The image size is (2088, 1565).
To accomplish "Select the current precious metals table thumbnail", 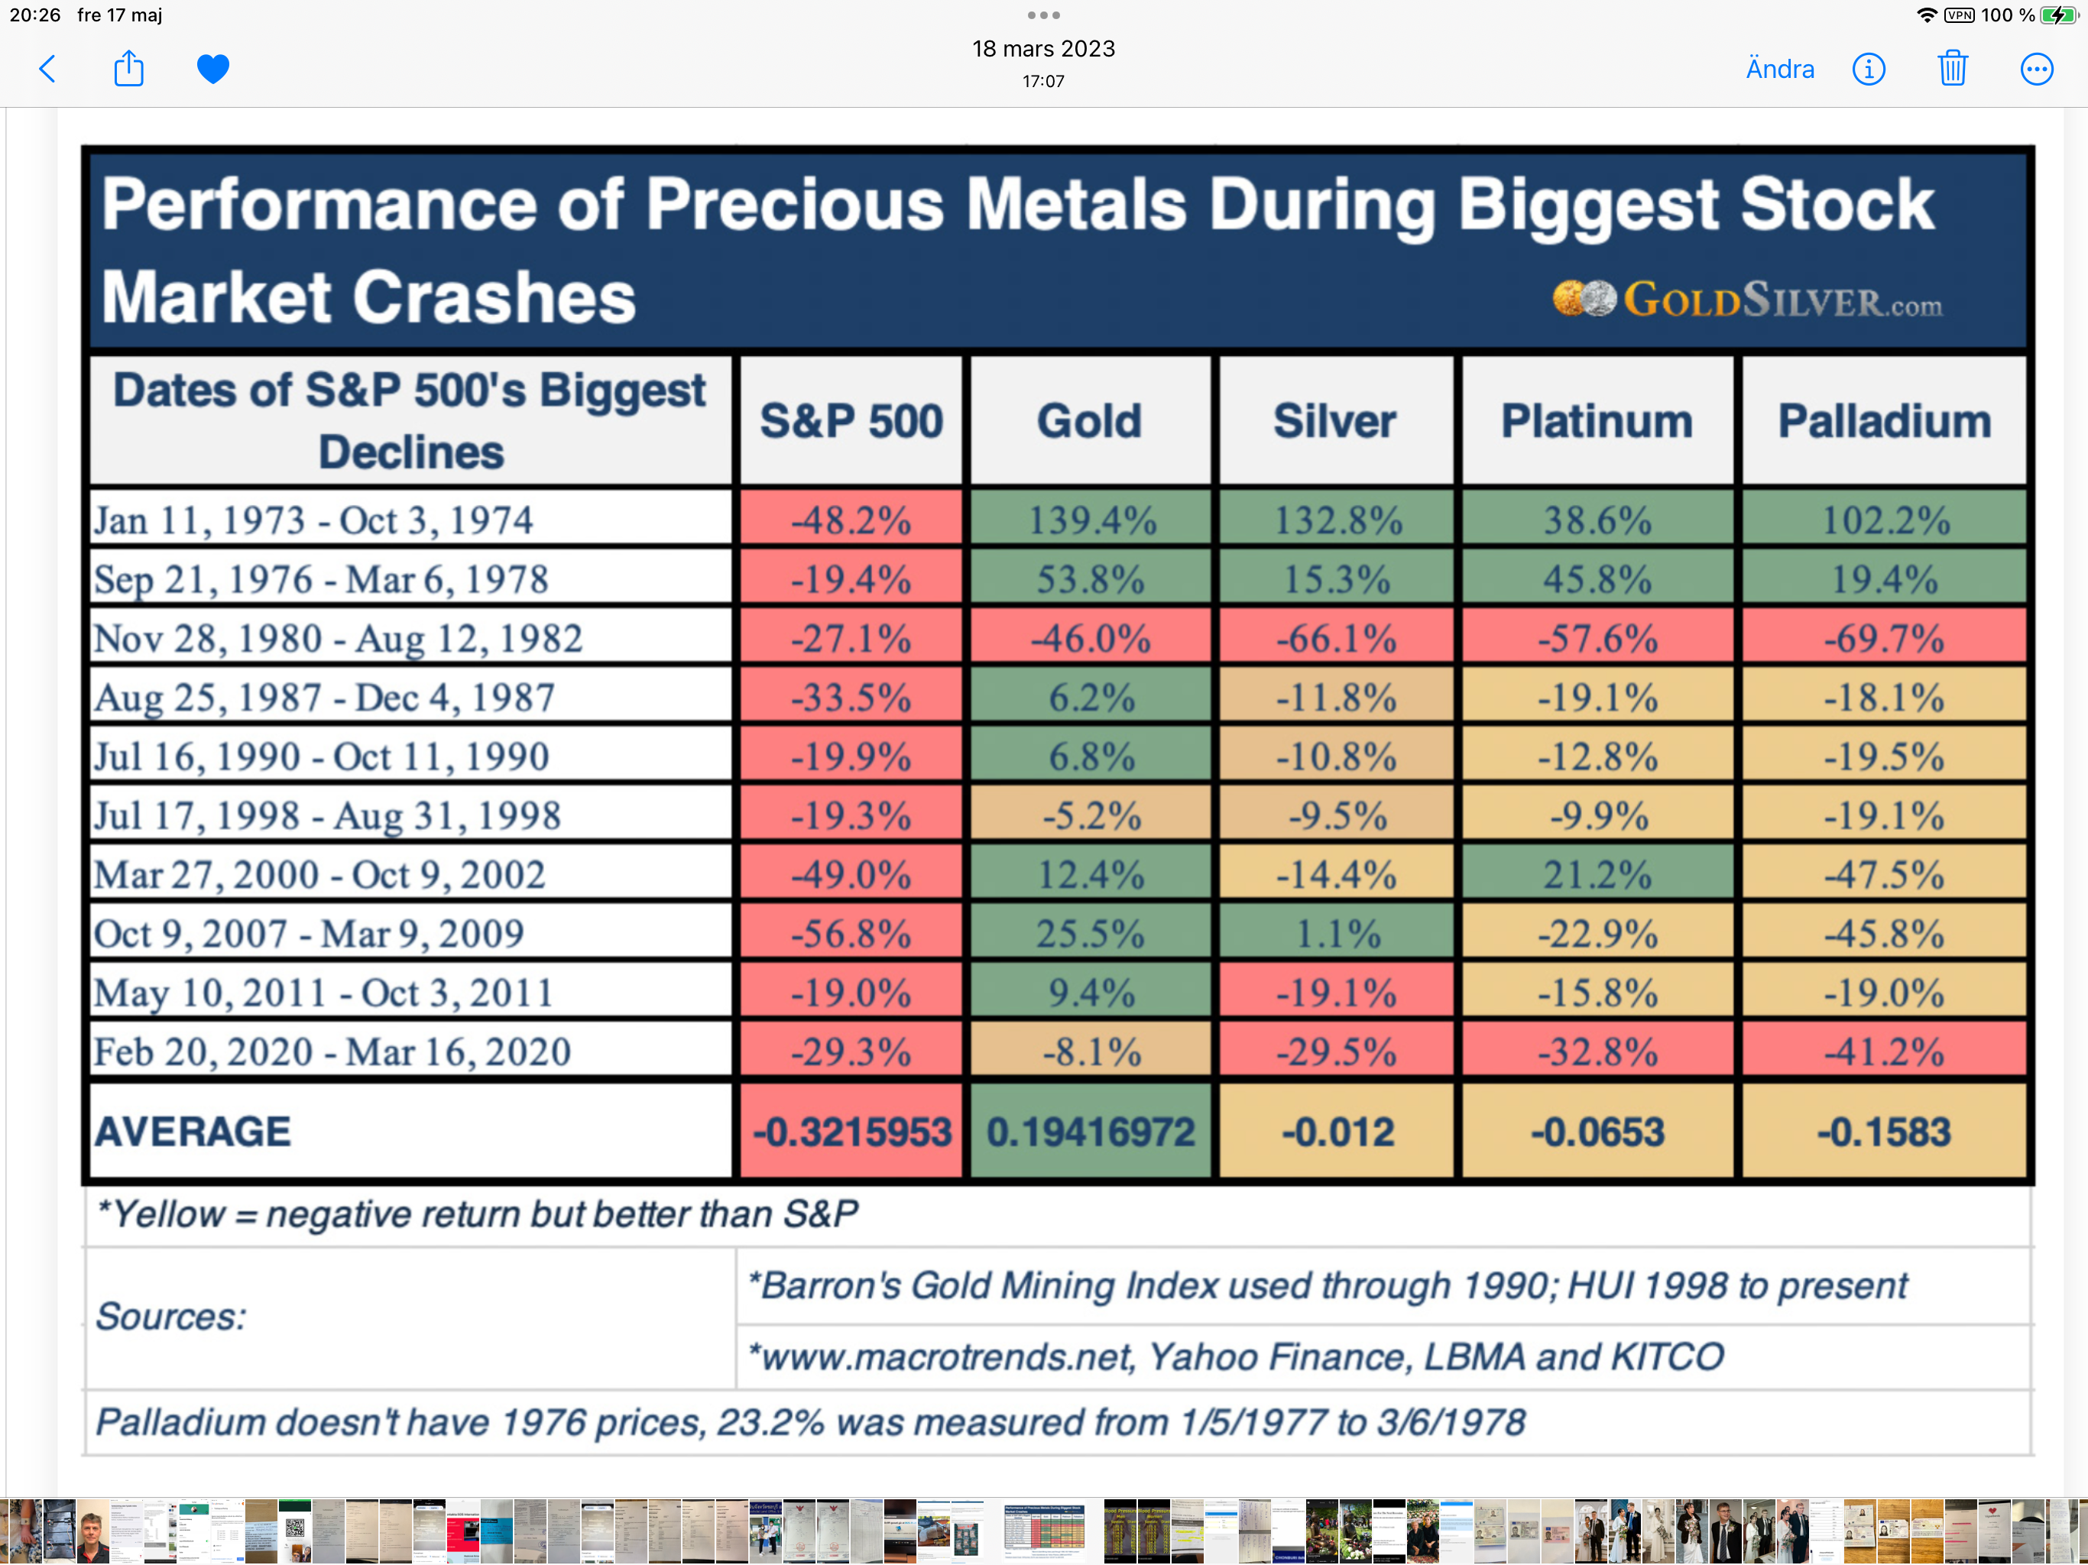I will tap(1044, 1531).
